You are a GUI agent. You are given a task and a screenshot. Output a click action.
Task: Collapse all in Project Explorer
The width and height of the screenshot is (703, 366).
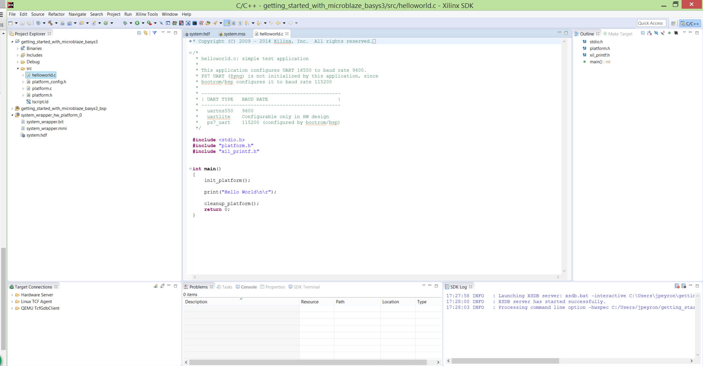[x=139, y=33]
